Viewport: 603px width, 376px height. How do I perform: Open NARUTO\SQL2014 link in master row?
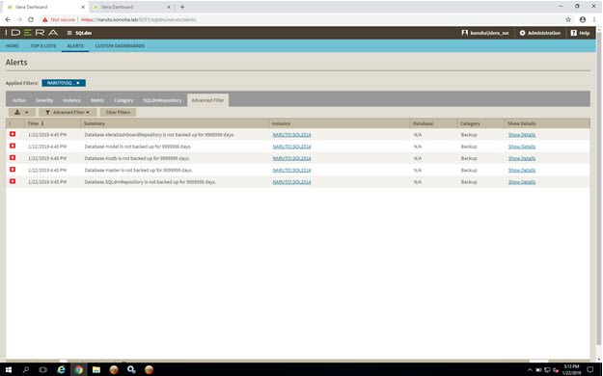pyautogui.click(x=291, y=171)
